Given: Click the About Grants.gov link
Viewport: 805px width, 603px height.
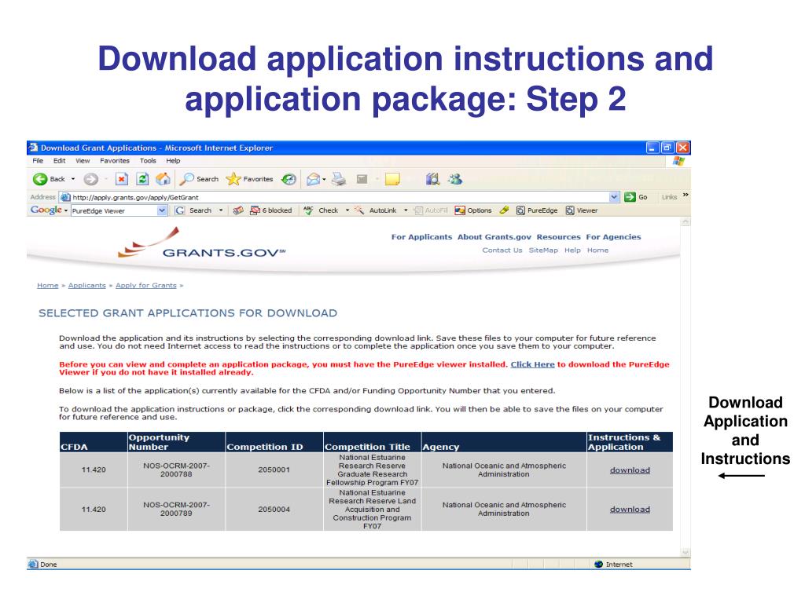Looking at the screenshot, I should pos(494,237).
